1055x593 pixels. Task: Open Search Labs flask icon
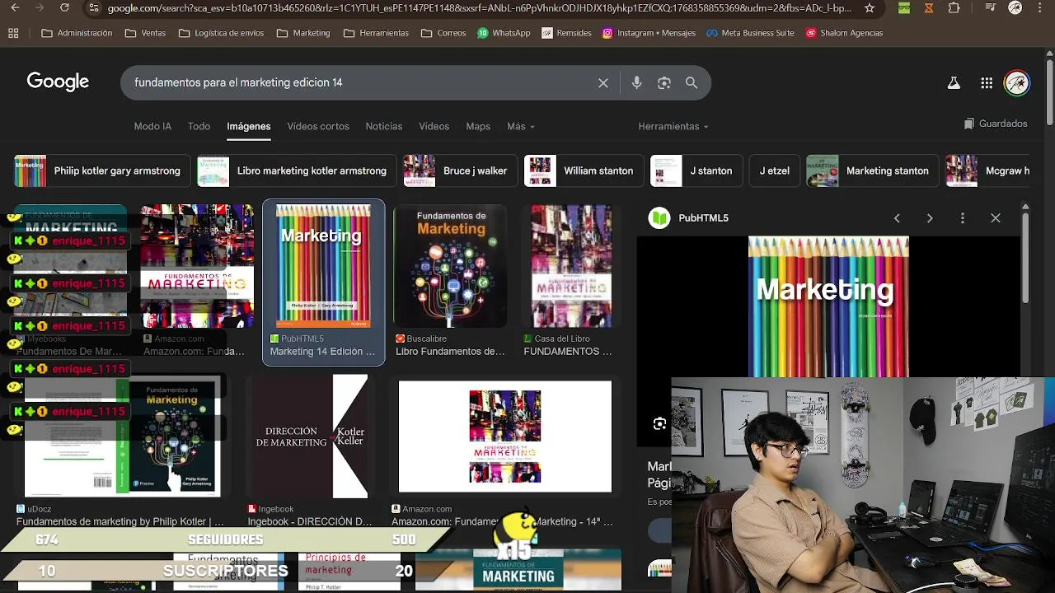(954, 82)
